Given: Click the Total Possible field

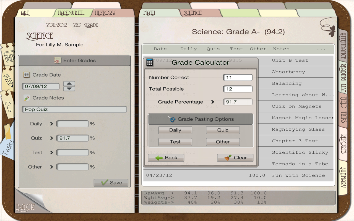Looking at the screenshot, I should (238, 89).
